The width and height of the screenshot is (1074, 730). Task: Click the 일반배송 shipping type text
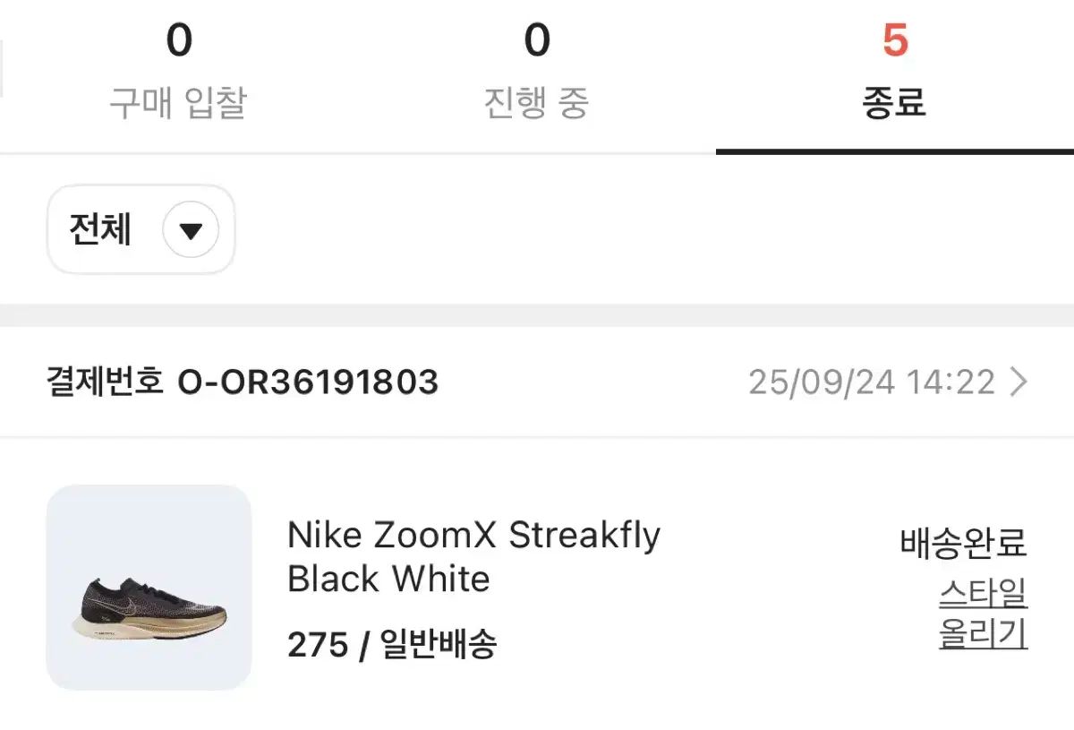[439, 644]
